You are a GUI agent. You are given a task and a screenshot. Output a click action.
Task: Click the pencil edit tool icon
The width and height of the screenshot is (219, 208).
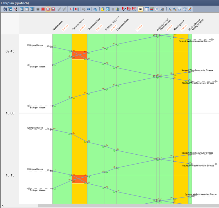tap(190, 9)
